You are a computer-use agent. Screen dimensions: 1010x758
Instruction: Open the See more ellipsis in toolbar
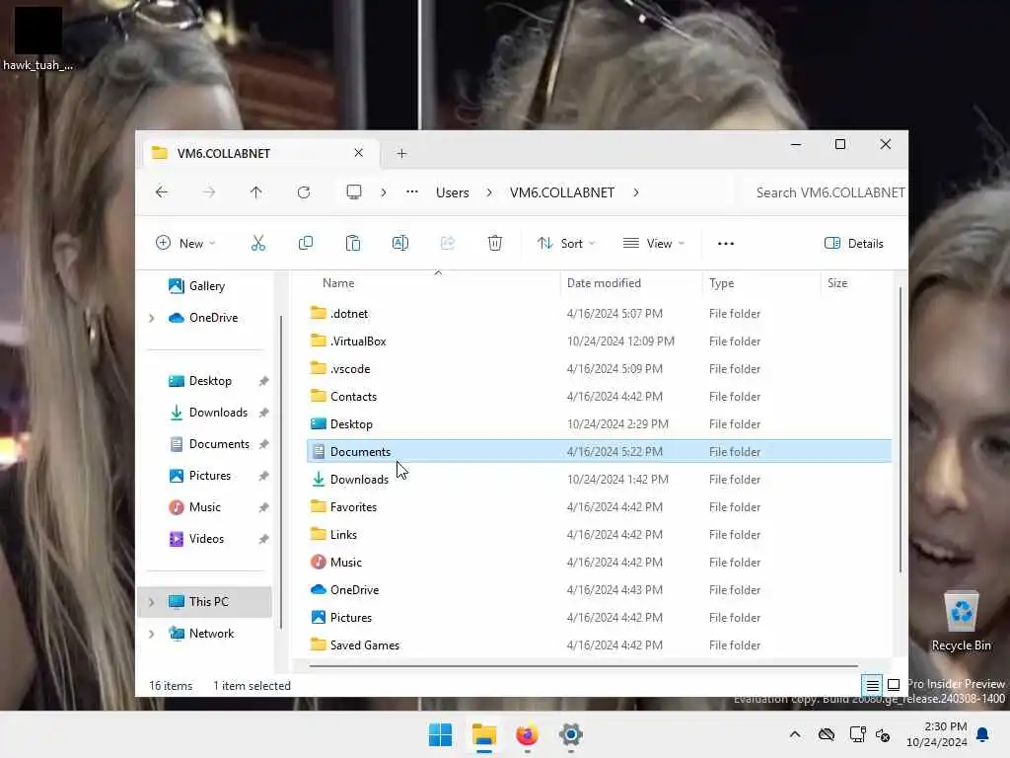726,243
